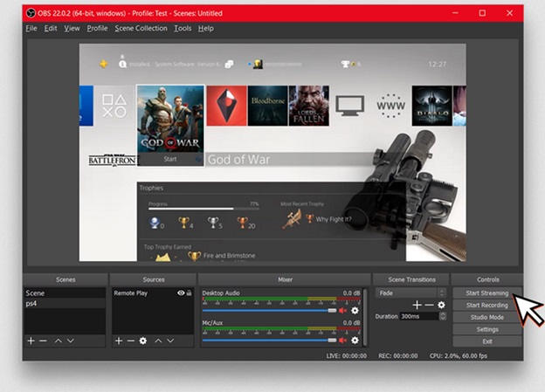
Task: Click the TV monitor icon in preview
Action: (350, 106)
